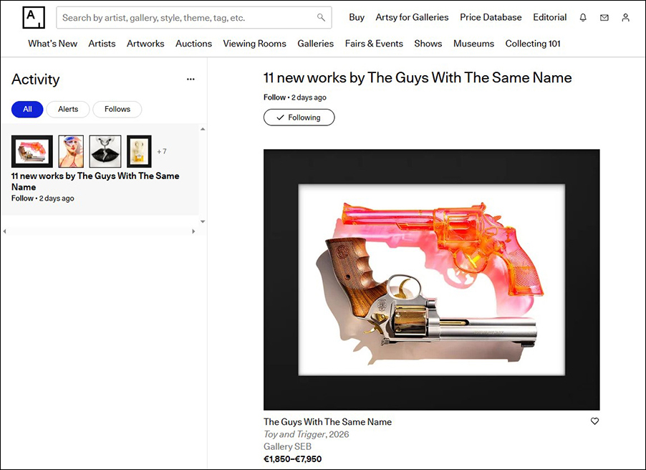Click the activity list scroll up arrow
The width and height of the screenshot is (646, 470).
point(203,129)
